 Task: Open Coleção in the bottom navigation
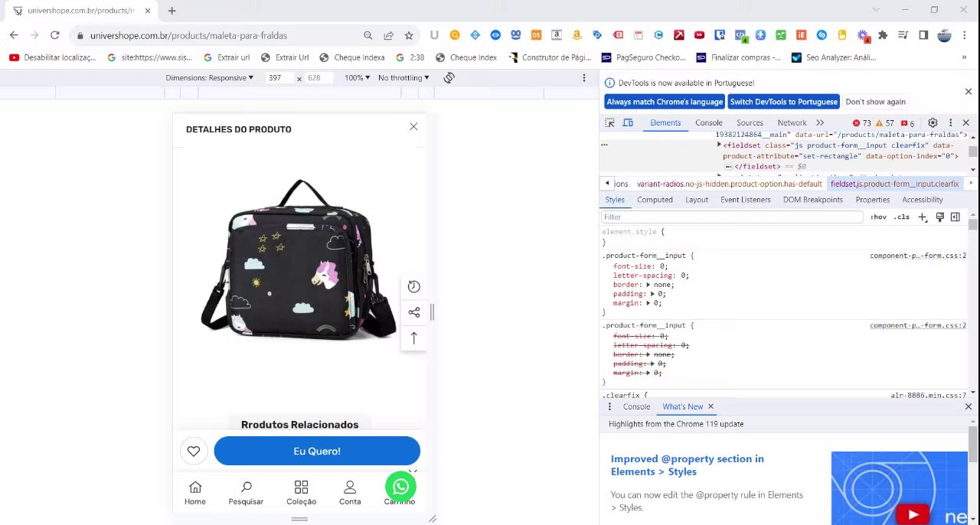301,493
